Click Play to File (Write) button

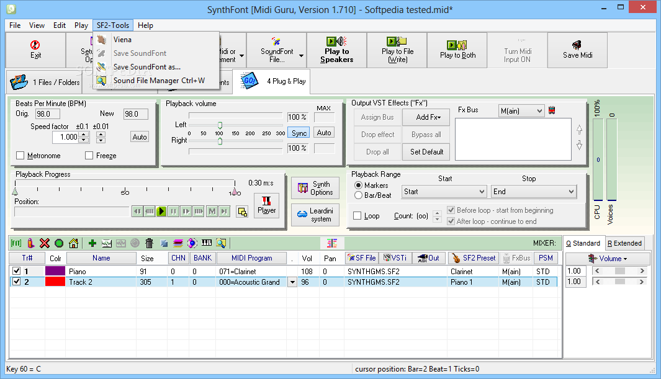[397, 50]
